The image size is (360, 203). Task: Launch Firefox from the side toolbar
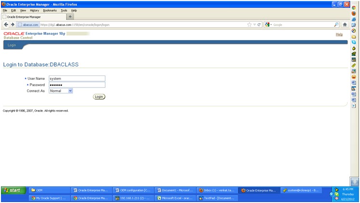coord(354,13)
